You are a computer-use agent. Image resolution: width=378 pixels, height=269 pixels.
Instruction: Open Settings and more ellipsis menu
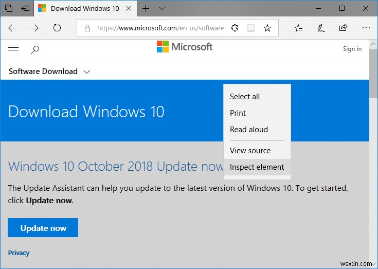tap(366, 28)
